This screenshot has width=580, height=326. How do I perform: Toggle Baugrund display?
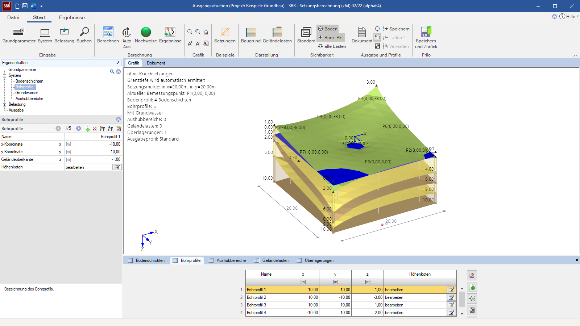click(x=251, y=35)
